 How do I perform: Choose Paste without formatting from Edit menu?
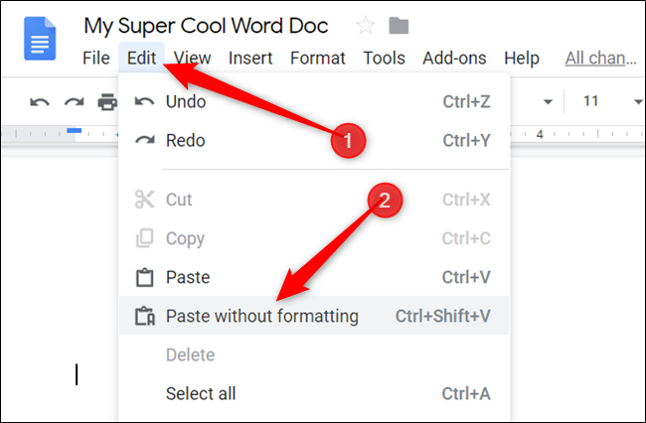pyautogui.click(x=261, y=317)
